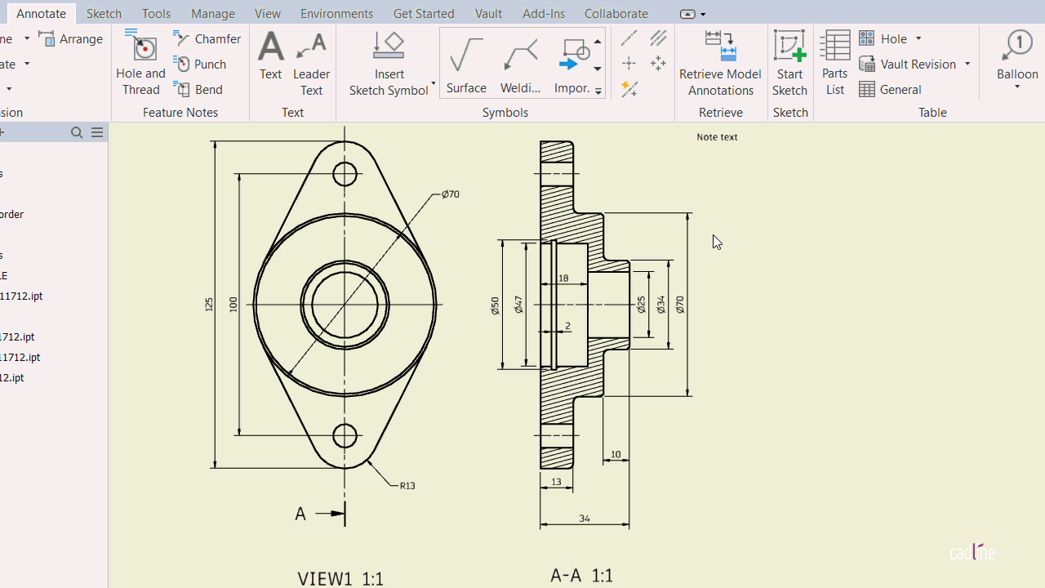Expand the Vault Revision dropdown arrow

[x=967, y=64]
